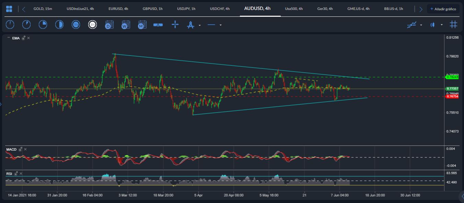Image resolution: width=464 pixels, height=203 pixels.
Task: Expand the left side panel arrow
Action: click(1, 104)
